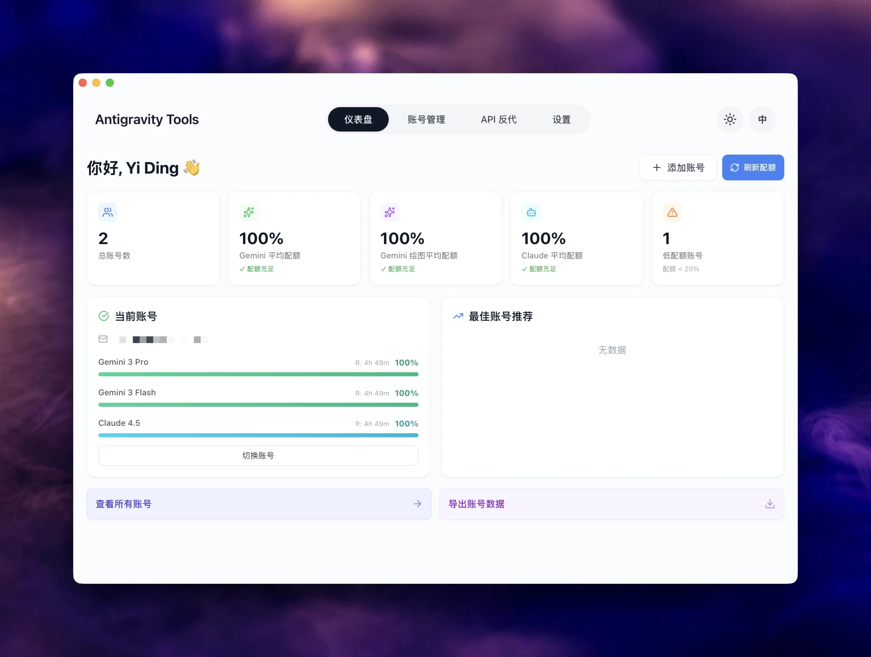This screenshot has width=871, height=657.
Task: Click the Gemini drawing quota sparkle icon
Action: pyautogui.click(x=390, y=212)
